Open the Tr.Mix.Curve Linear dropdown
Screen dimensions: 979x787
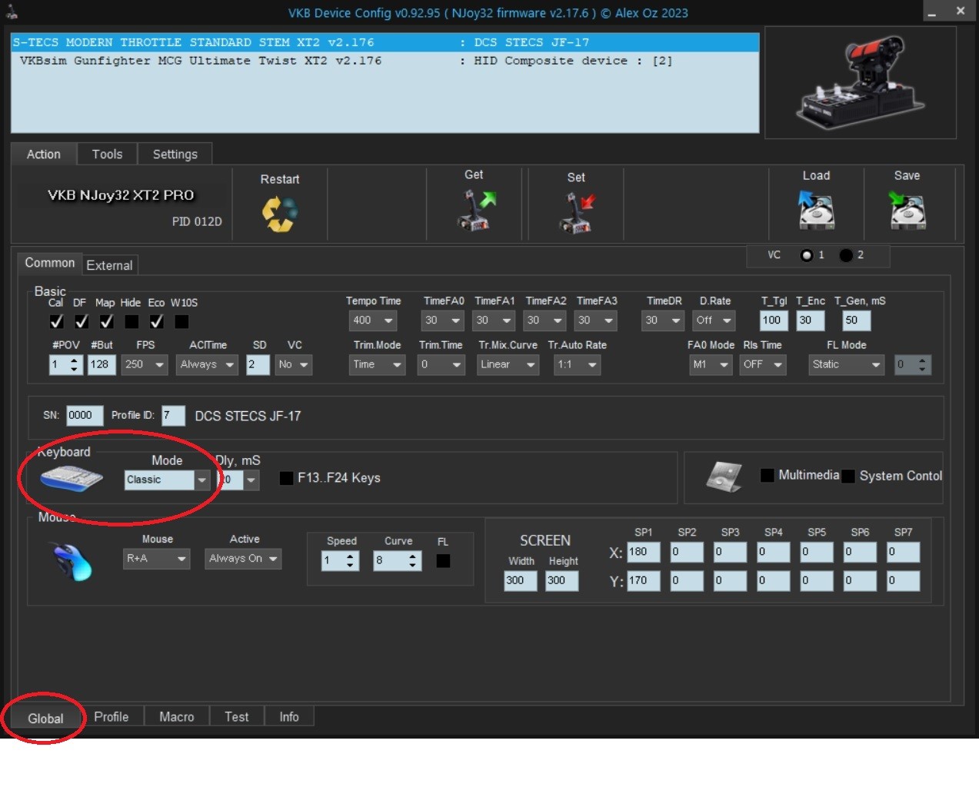tap(508, 364)
